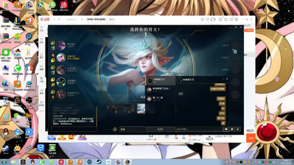Switch to the Huya stream room tab
The width and height of the screenshot is (294, 165).
(97, 19)
